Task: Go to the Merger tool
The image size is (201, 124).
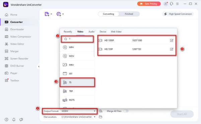Action: [12, 51]
